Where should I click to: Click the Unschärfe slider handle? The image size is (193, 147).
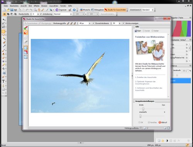coord(141,116)
